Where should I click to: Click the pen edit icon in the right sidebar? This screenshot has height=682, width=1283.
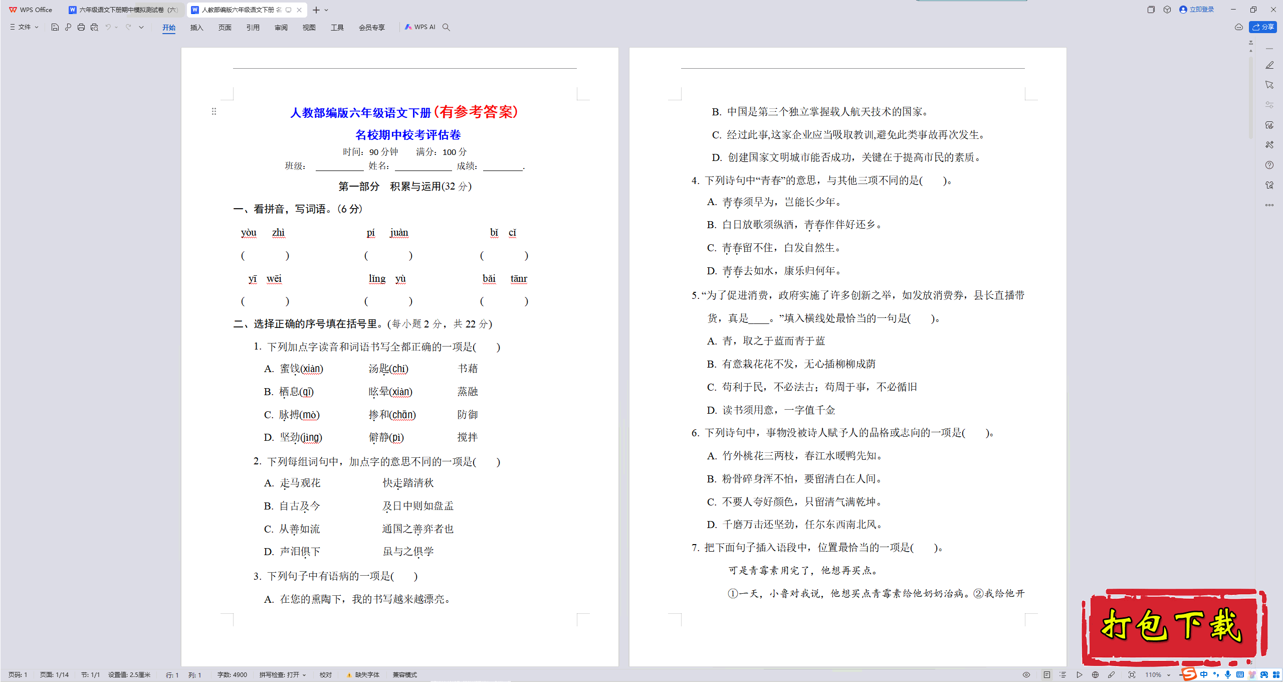(x=1269, y=65)
